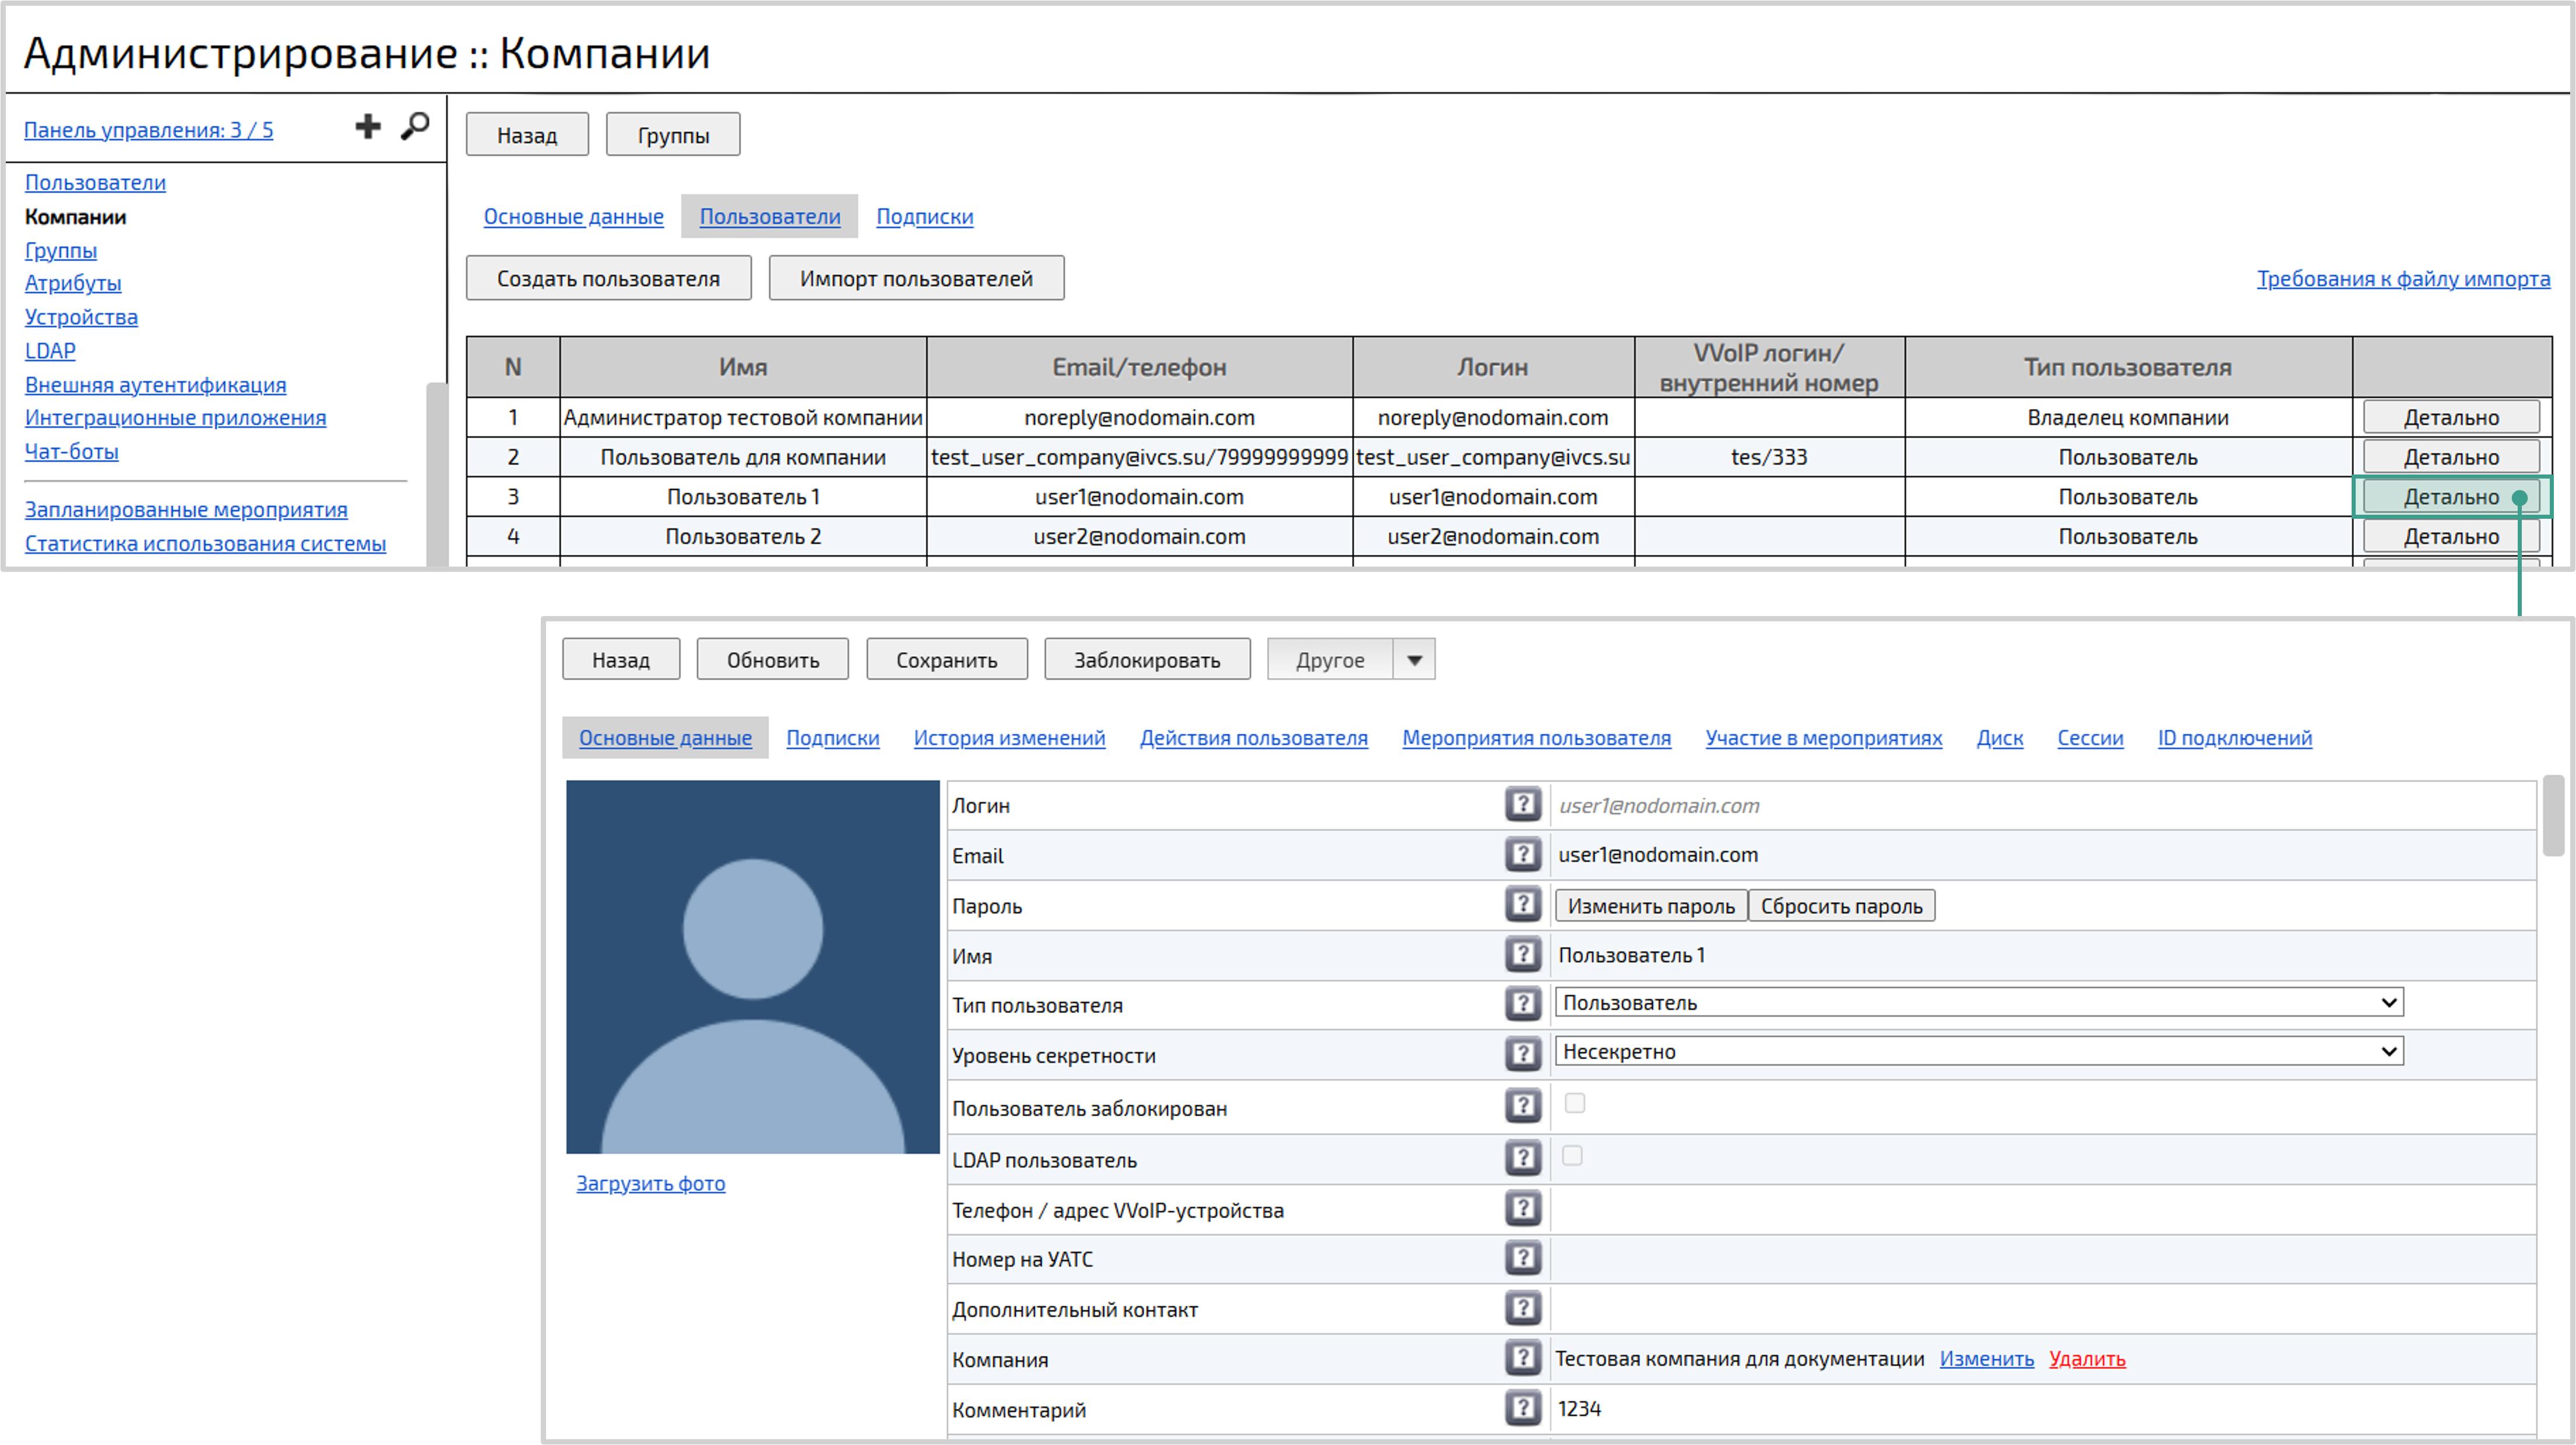Switch to История изменений tab

[x=1009, y=738]
